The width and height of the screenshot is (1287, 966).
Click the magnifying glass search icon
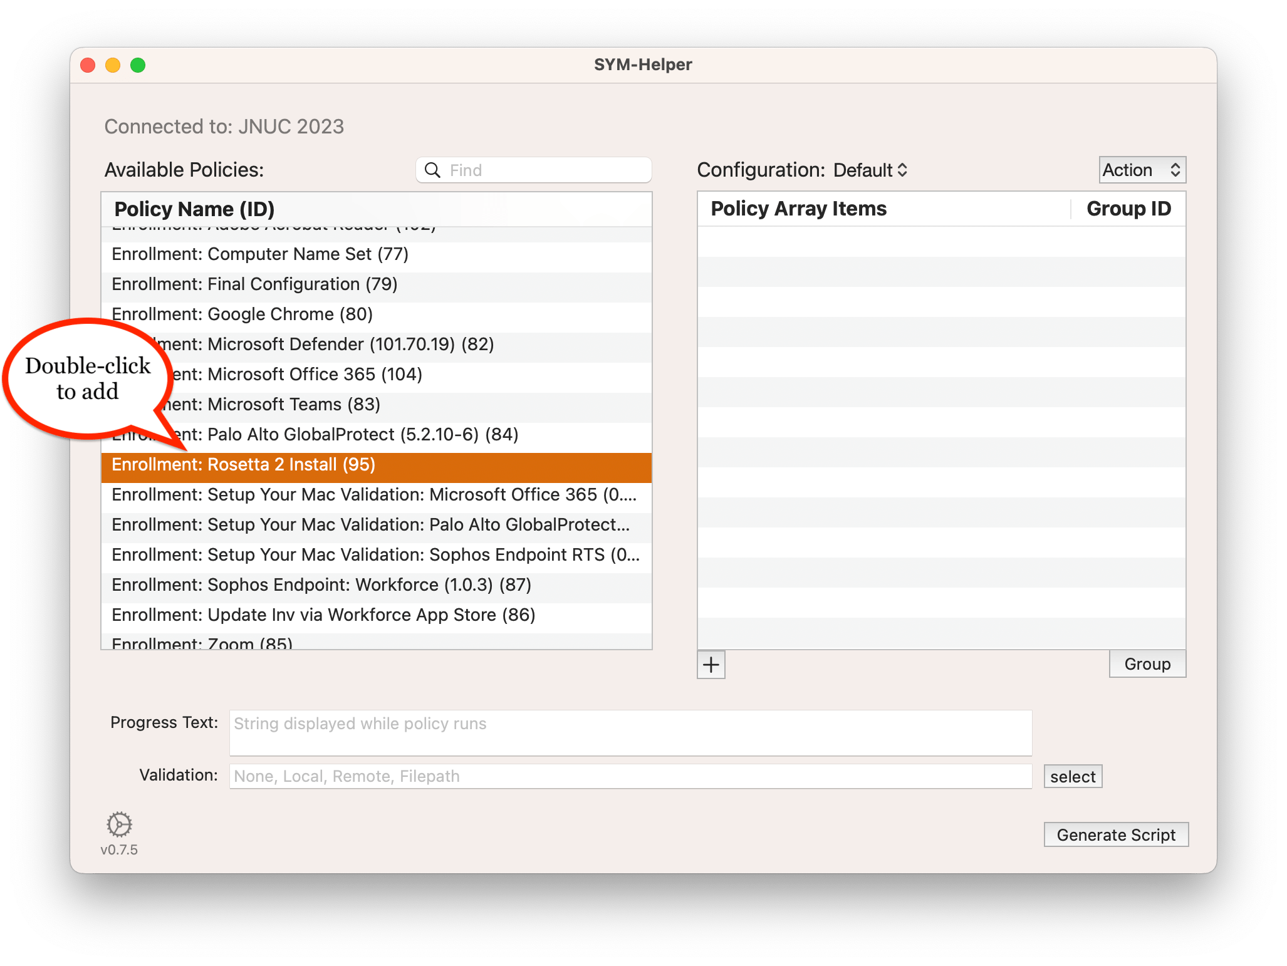coord(432,170)
